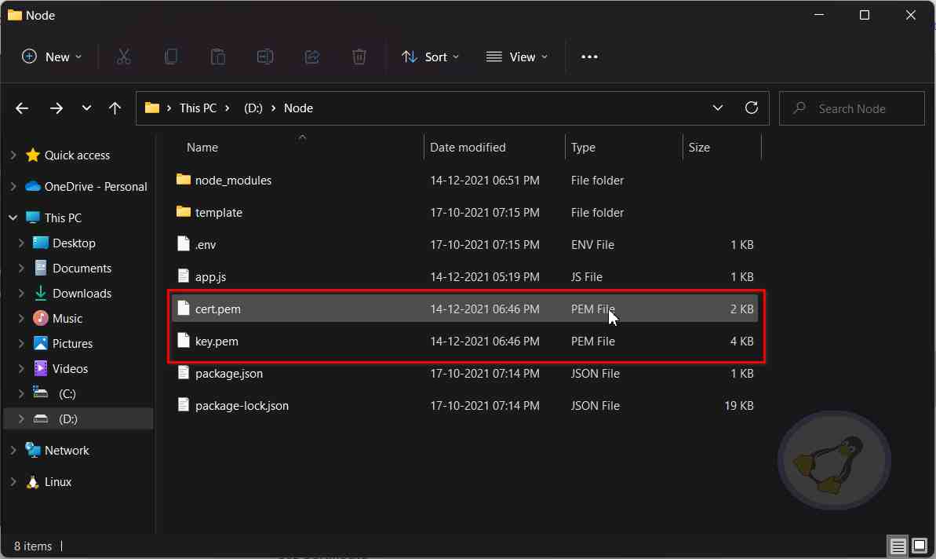The width and height of the screenshot is (936, 559).
Task: Open the New item dropdown
Action: click(52, 57)
